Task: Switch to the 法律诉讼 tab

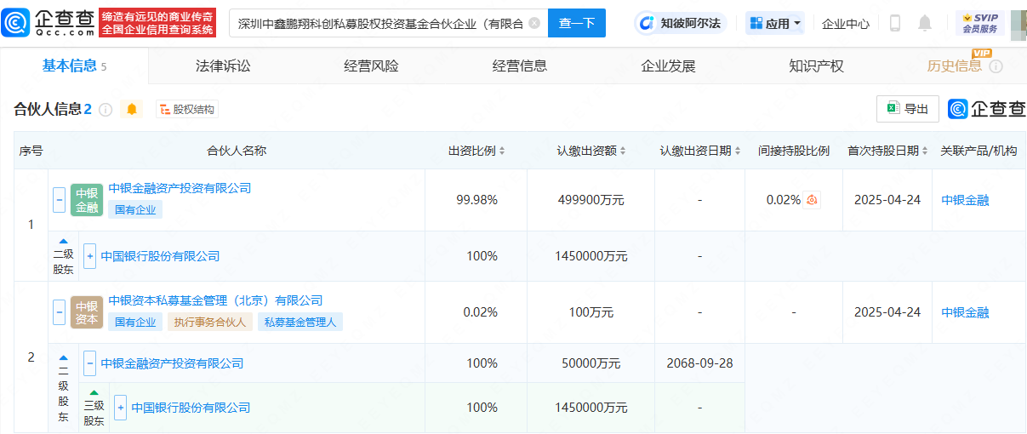Action: pos(223,66)
